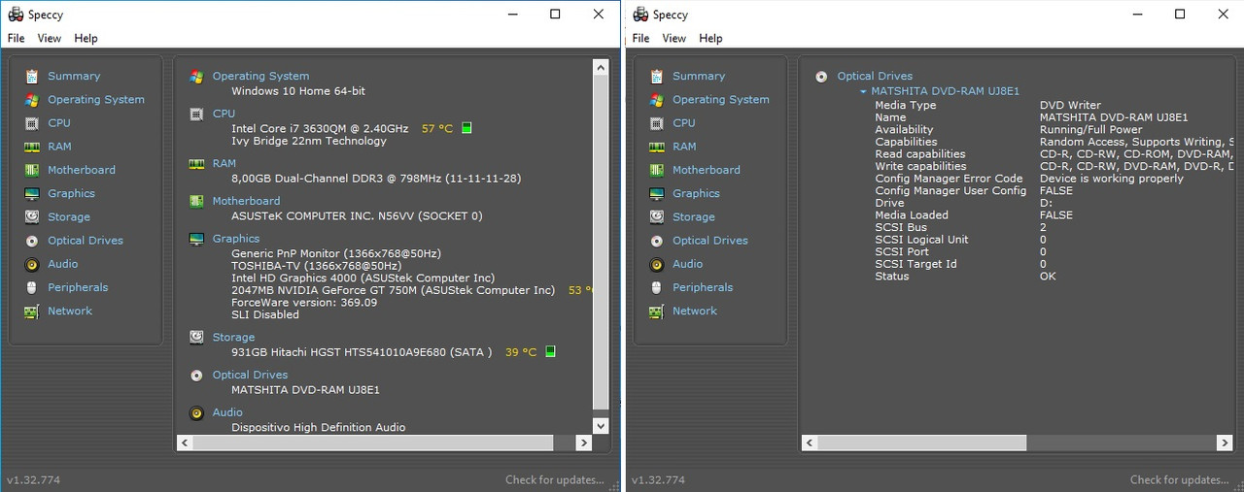This screenshot has height=492, width=1244.
Task: Select Running/Full Power availability value
Action: 1090,129
